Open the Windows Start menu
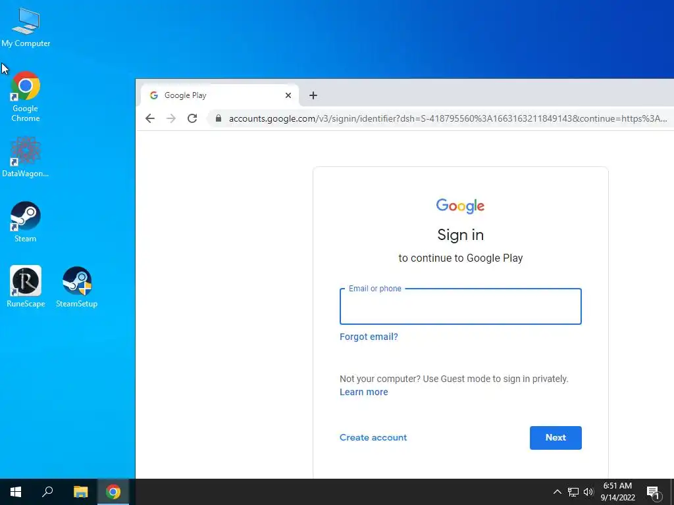Screen dimensions: 674x505 coord(16,492)
